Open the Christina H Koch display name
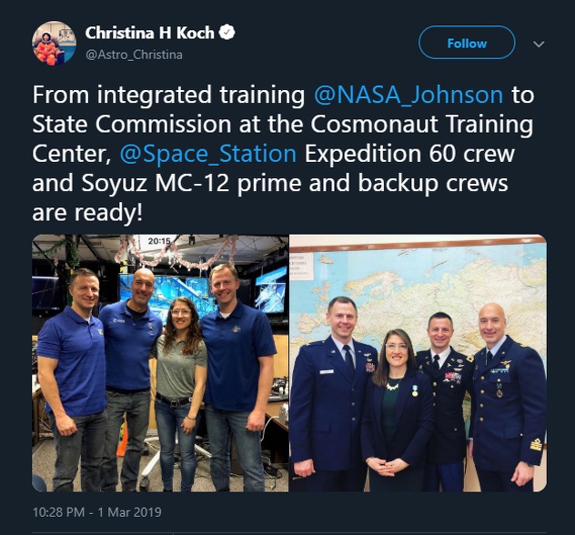The image size is (575, 535). pyautogui.click(x=149, y=33)
